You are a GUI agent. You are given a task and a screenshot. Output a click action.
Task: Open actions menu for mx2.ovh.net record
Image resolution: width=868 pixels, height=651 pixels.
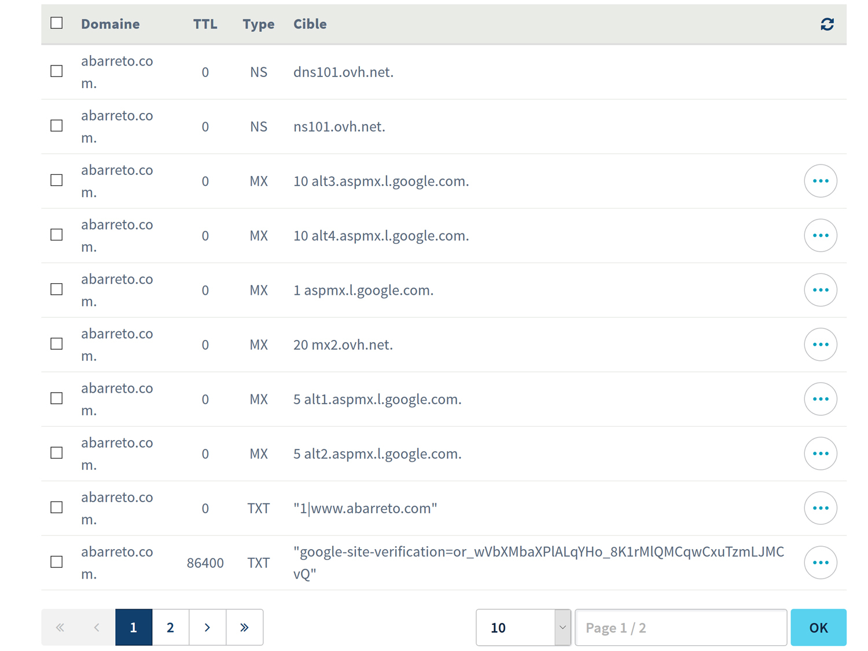point(820,345)
